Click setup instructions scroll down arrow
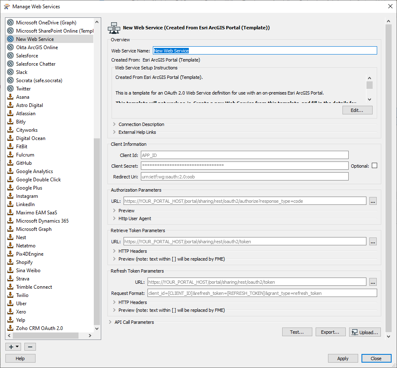Screen dimensions: 397x368 369,100
